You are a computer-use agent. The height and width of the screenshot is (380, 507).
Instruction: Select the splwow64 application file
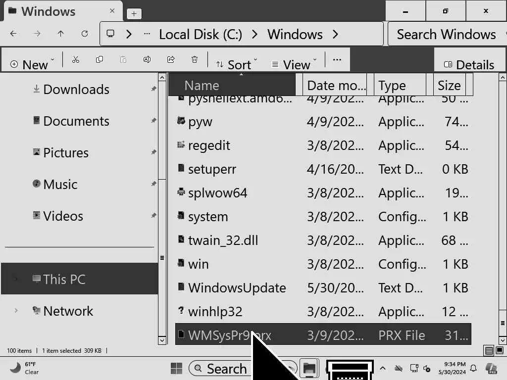(323, 193)
